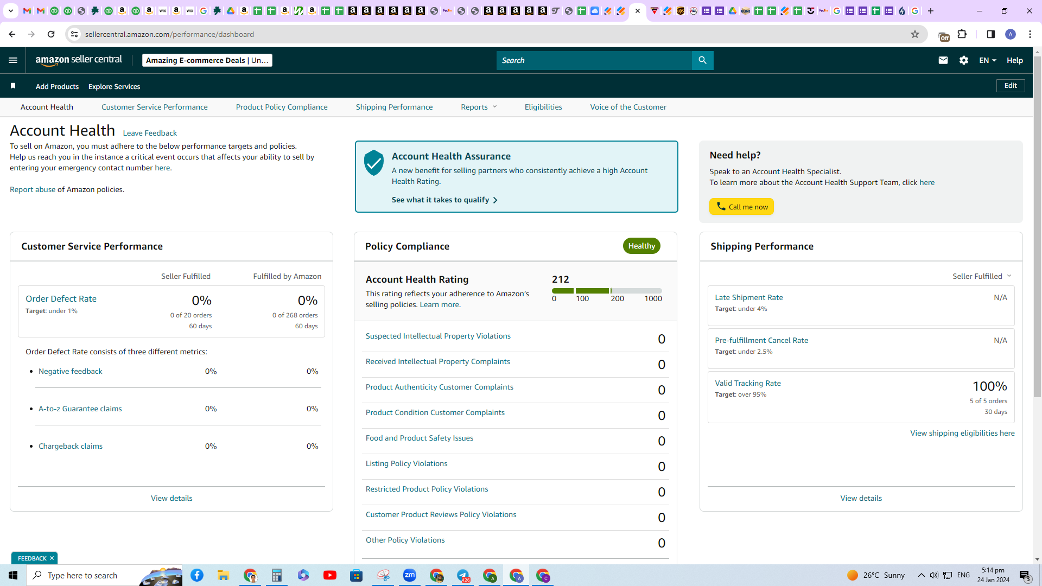This screenshot has width=1042, height=586.
Task: Expand the Reports menu dropdown
Action: (x=479, y=107)
